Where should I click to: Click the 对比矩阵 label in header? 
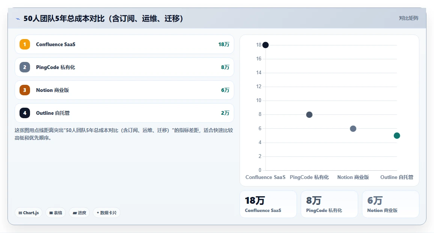(x=408, y=18)
